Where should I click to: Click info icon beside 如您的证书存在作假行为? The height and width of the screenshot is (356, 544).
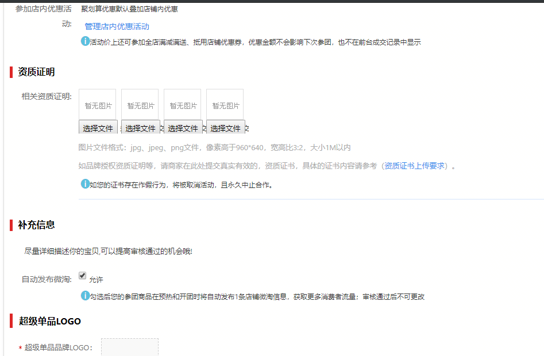[x=85, y=184]
